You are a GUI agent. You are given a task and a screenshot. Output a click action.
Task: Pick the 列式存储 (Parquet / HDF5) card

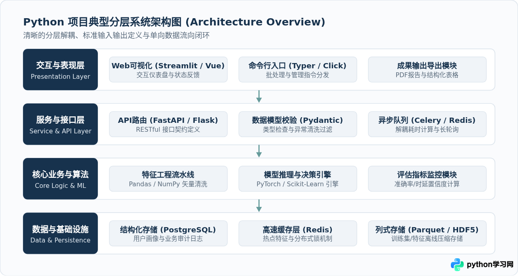point(427,233)
